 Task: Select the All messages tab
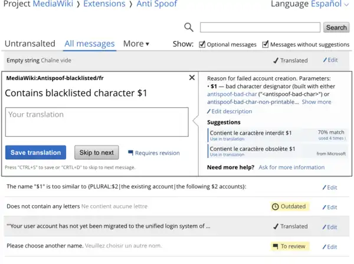click(90, 44)
